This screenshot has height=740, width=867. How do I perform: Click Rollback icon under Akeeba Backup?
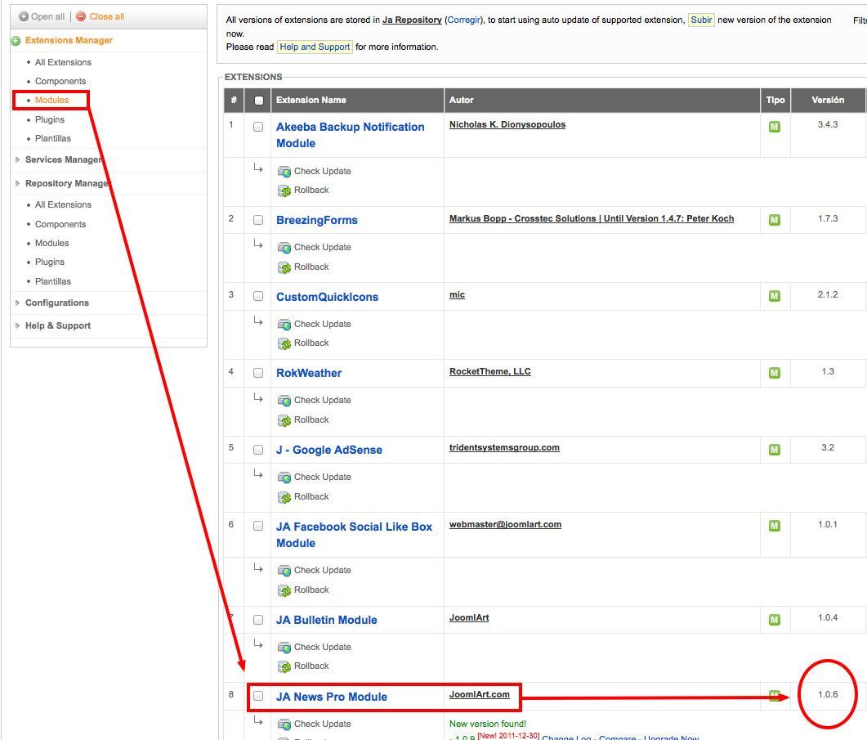(x=284, y=191)
